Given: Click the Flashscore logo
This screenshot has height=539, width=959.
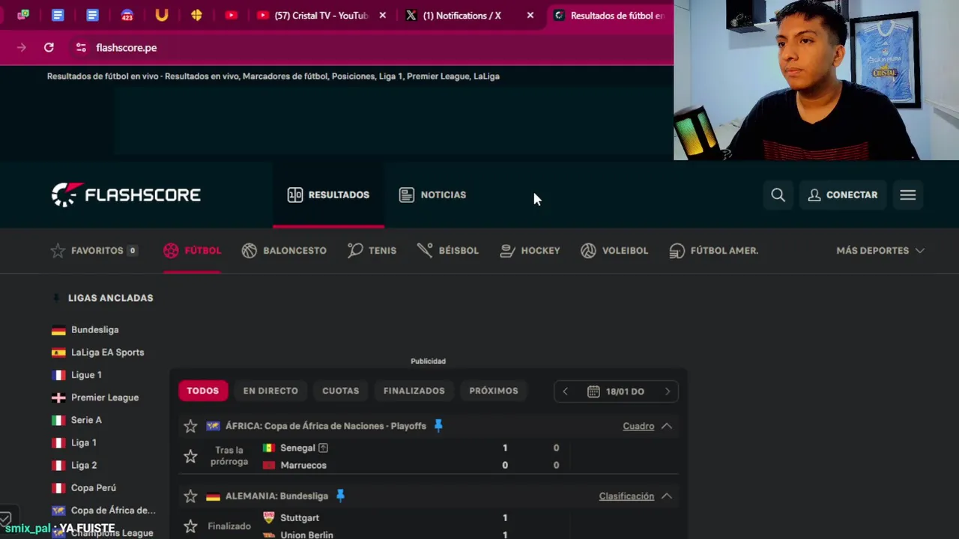Looking at the screenshot, I should point(126,195).
